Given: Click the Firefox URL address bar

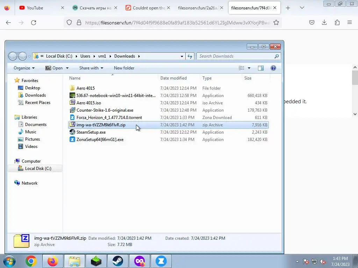Looking at the screenshot, I should click(x=177, y=23).
